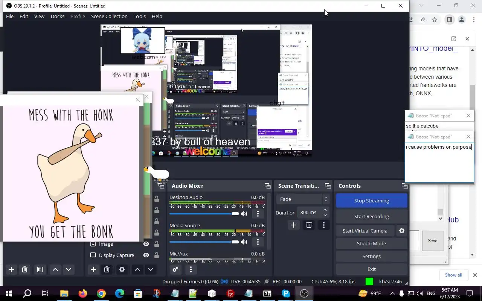Add a new scene with plus icon
The width and height of the screenshot is (482, 301).
[11, 269]
